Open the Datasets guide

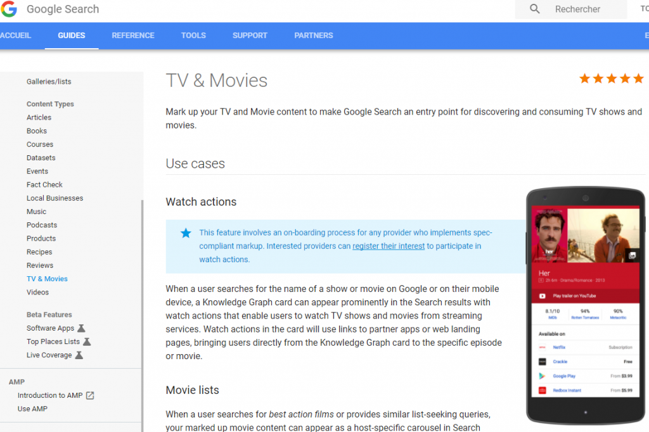[x=41, y=158]
